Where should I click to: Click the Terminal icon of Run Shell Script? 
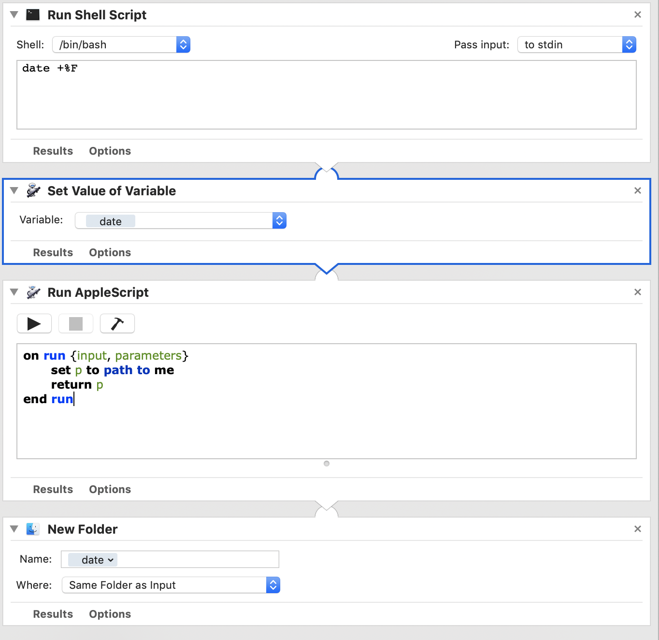point(33,15)
